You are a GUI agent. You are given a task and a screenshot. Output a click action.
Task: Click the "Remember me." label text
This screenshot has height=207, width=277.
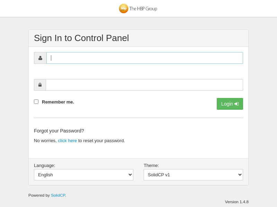tap(58, 102)
